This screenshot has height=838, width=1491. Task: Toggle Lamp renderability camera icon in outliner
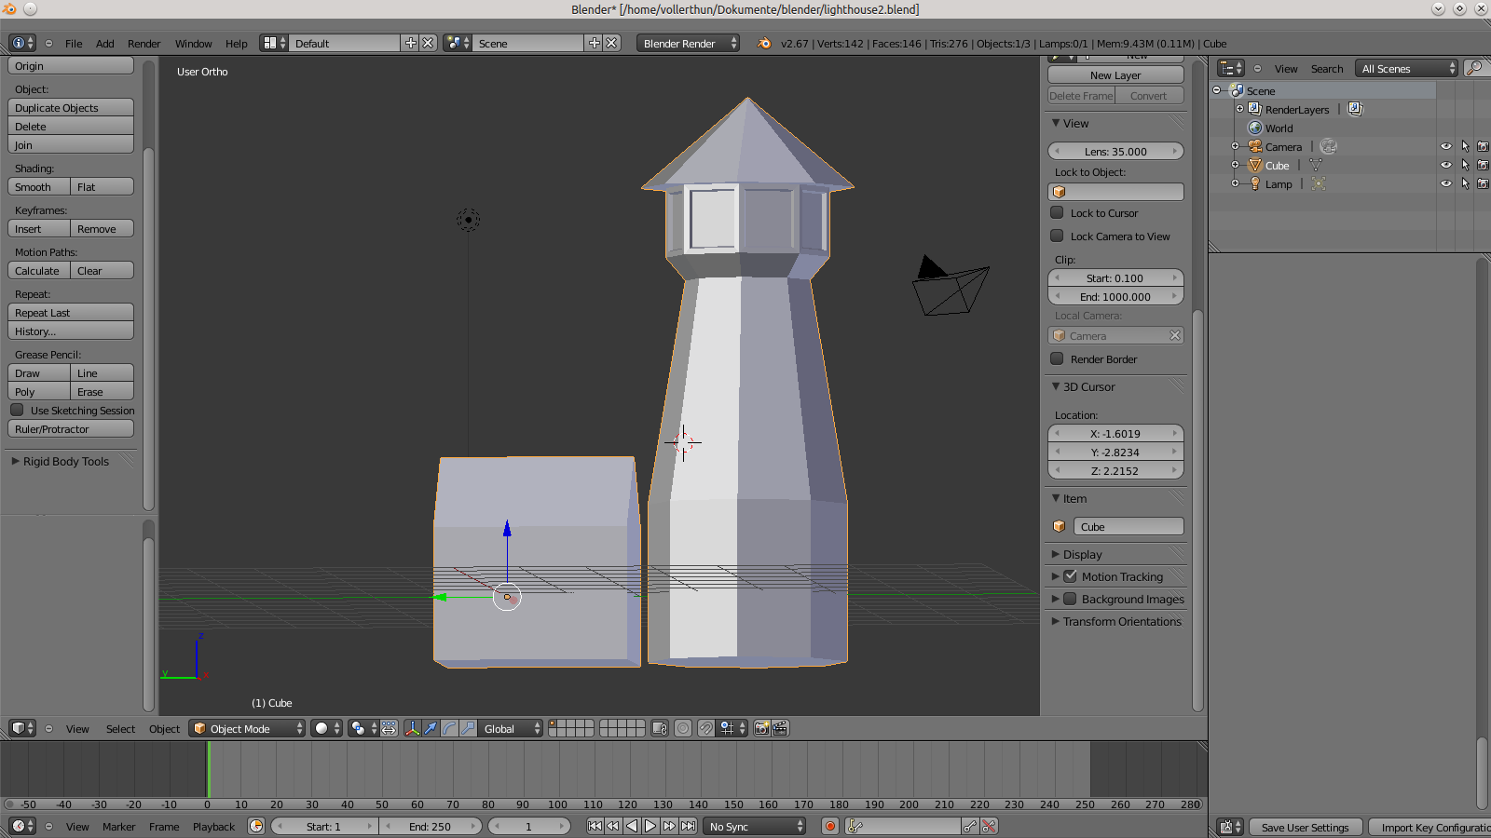pyautogui.click(x=1483, y=183)
